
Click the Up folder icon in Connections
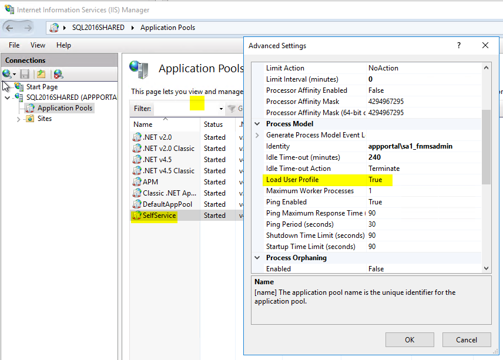(x=41, y=74)
